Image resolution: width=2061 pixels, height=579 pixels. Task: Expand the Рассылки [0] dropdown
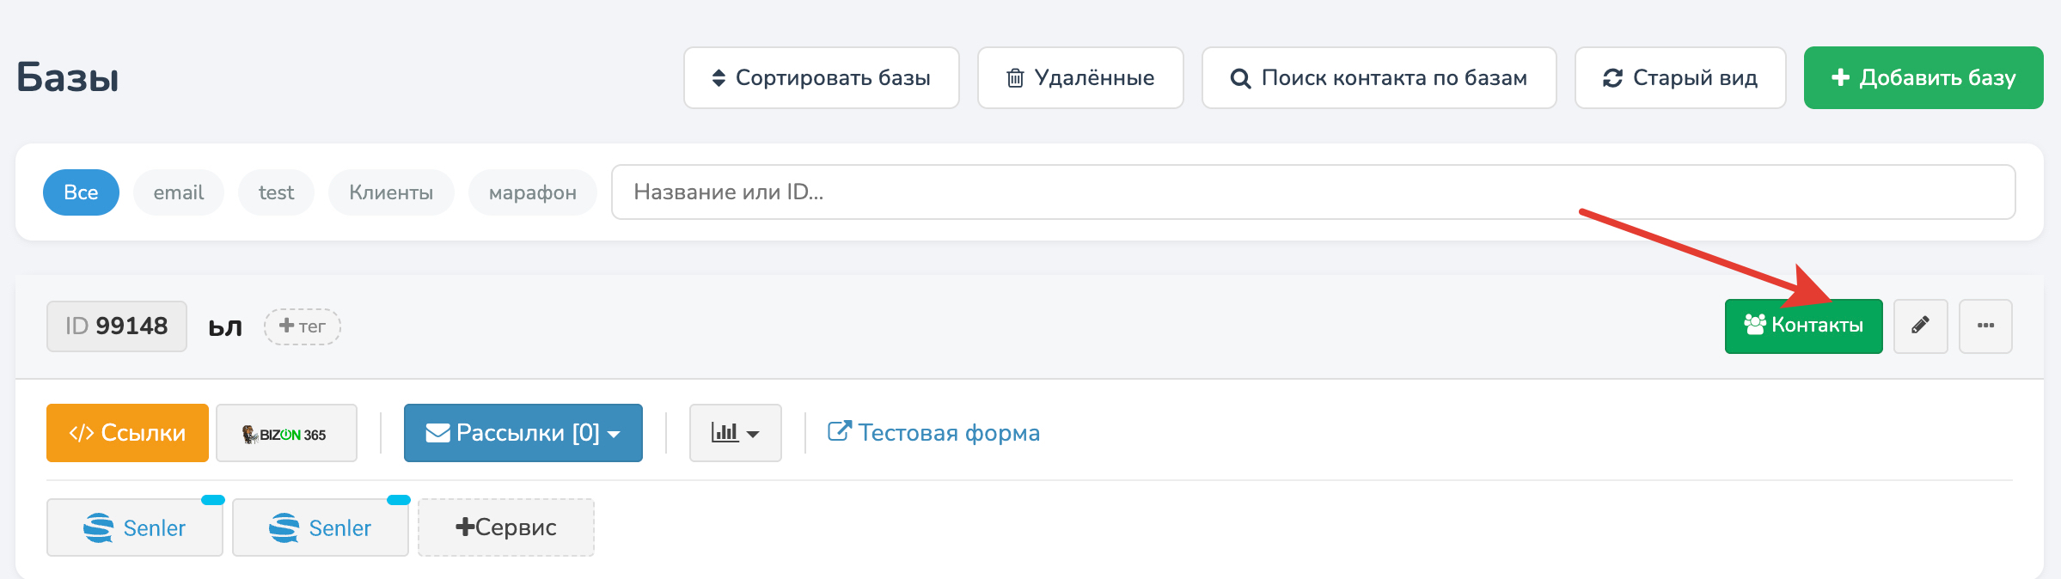coord(523,433)
